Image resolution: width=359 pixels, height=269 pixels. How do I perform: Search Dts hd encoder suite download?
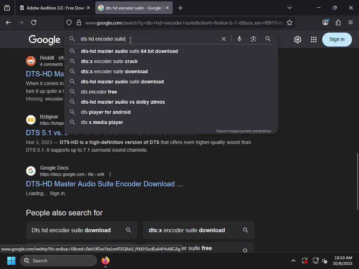81,230
